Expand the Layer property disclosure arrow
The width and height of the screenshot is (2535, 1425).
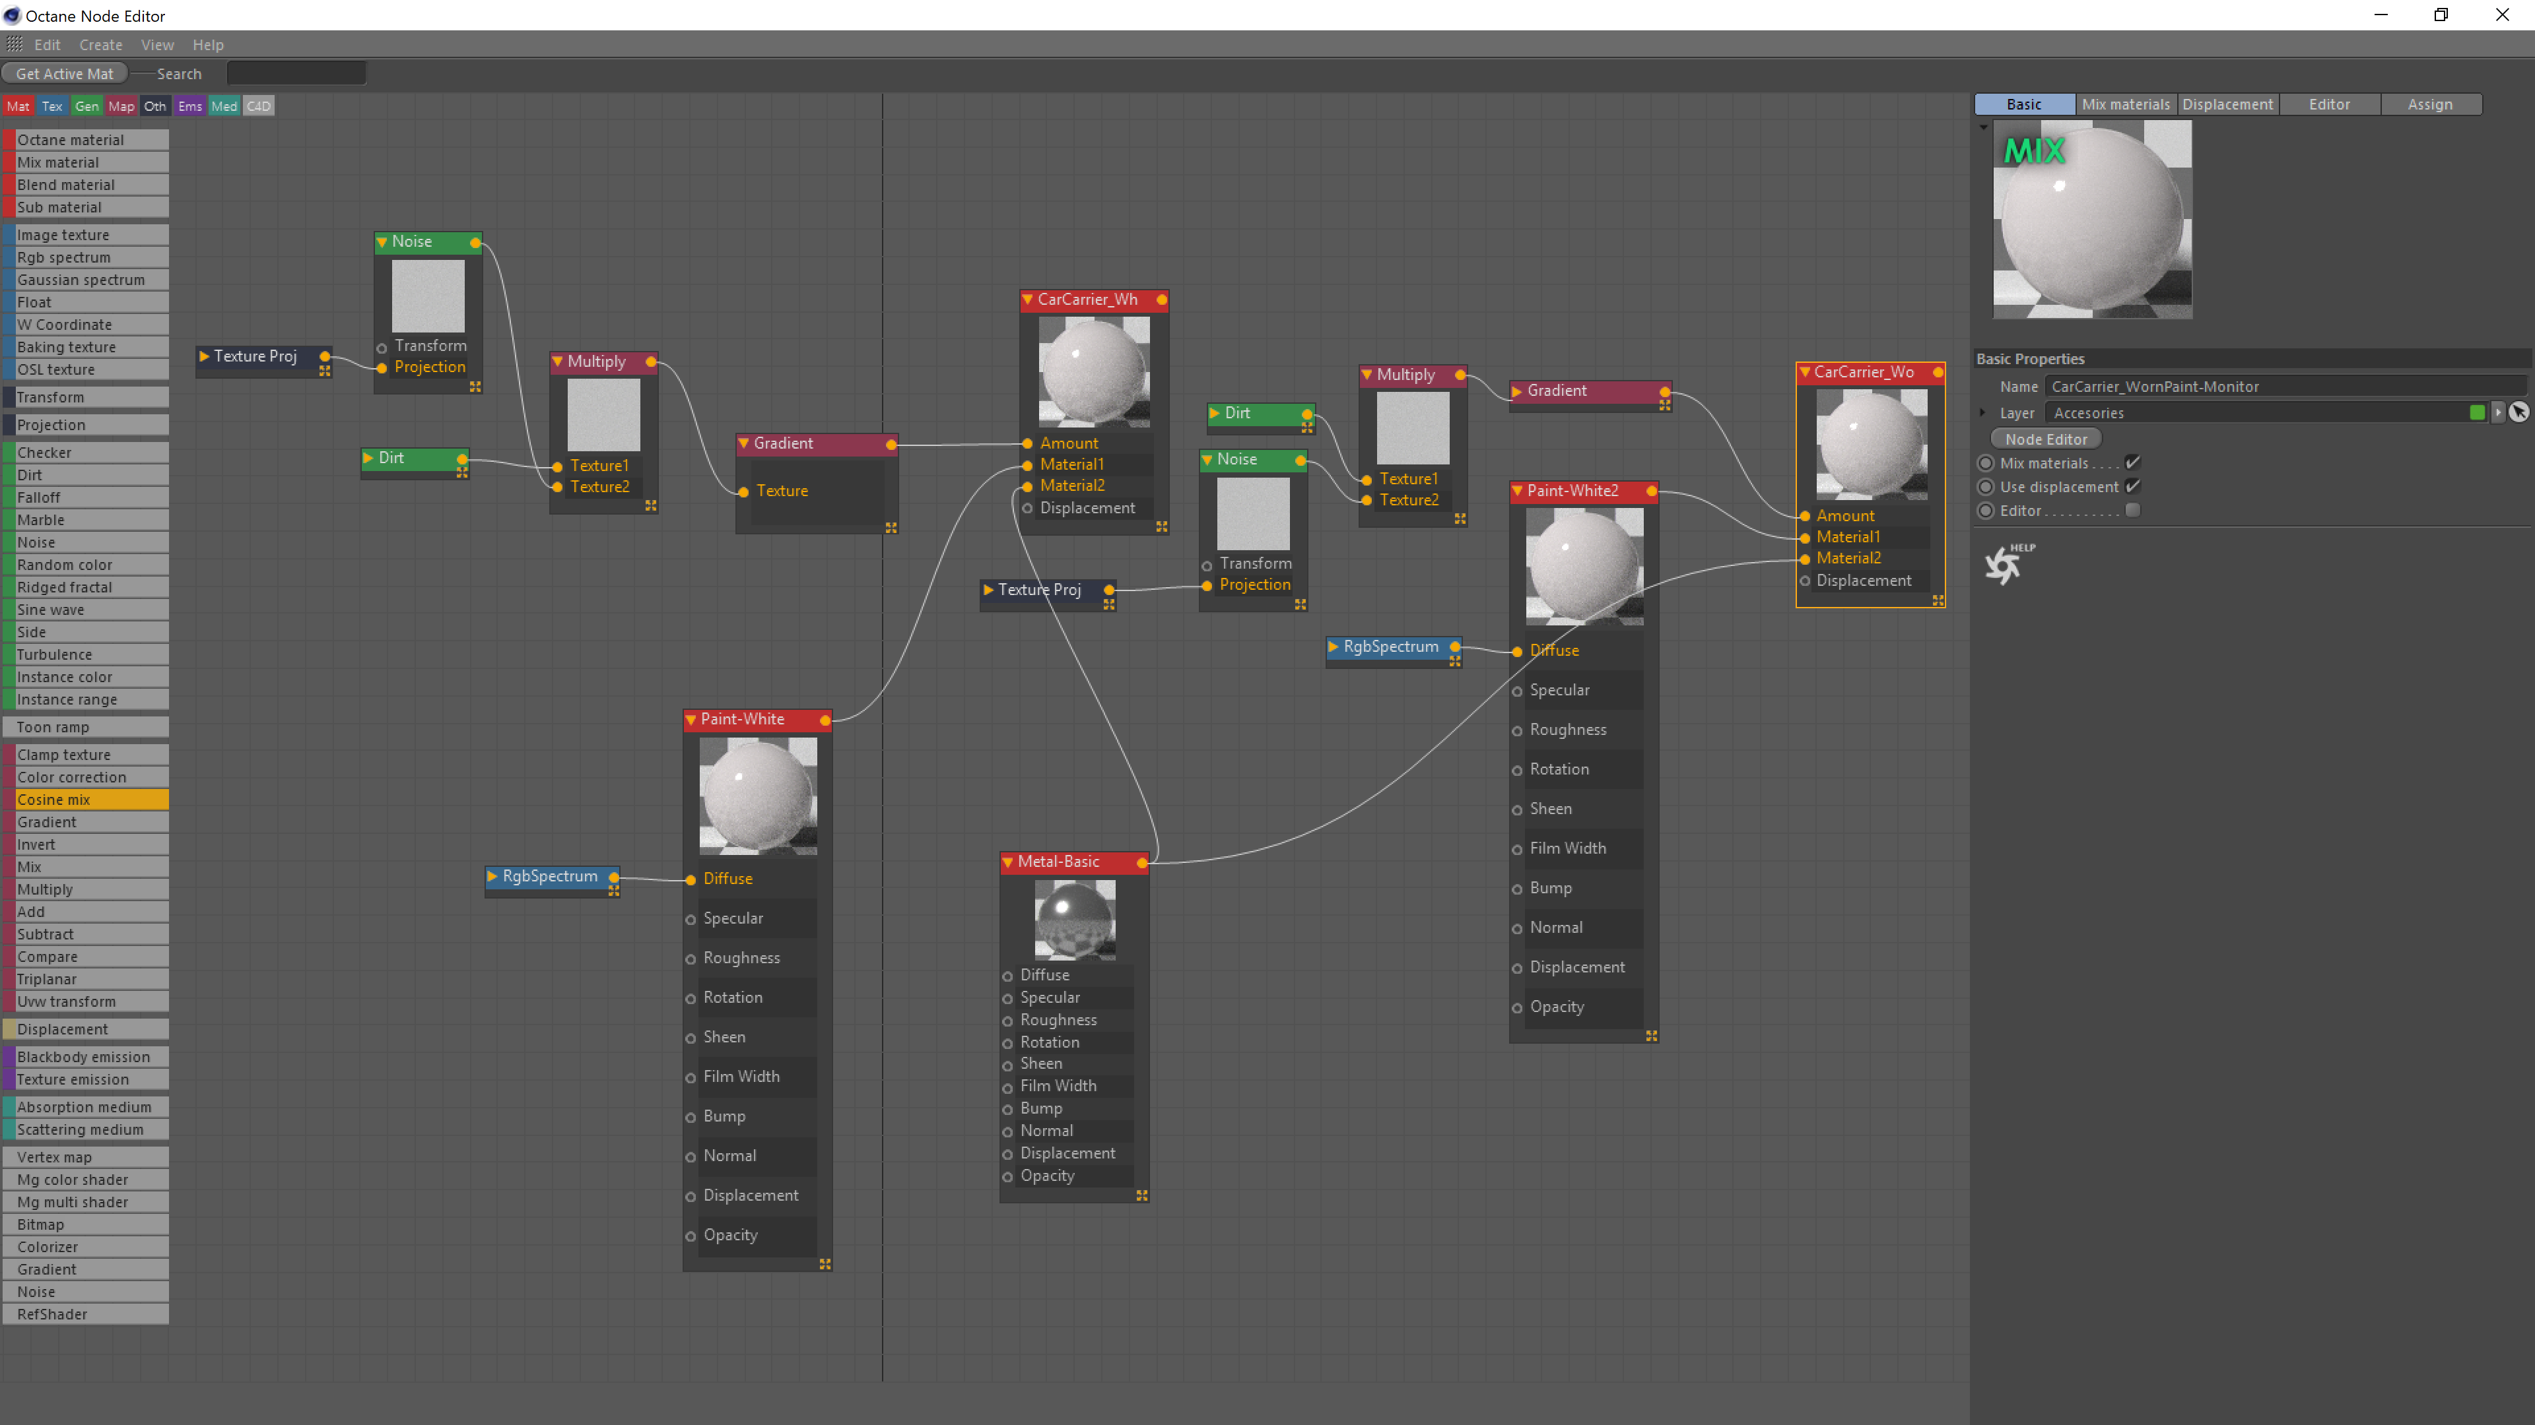1983,413
